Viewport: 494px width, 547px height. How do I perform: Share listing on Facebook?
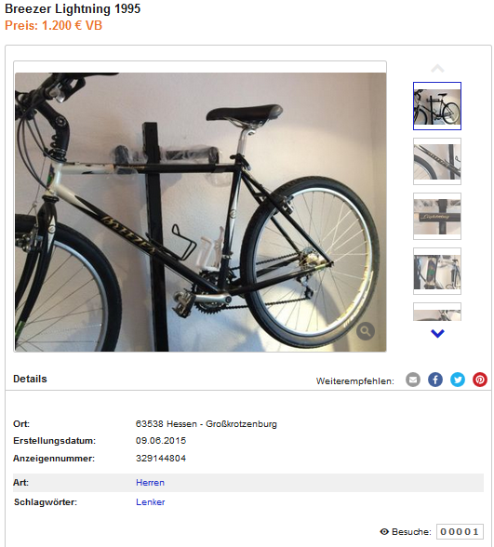tap(435, 380)
